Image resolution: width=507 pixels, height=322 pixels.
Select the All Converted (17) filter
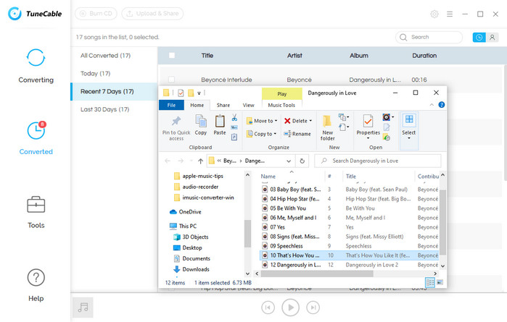pos(105,56)
